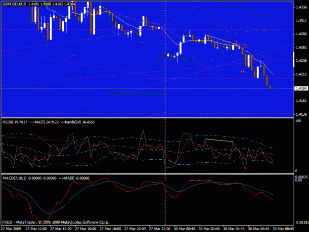Image resolution: width=309 pixels, height=232 pixels.
Task: Click the 1.4286 price axis label
Action: click(301, 34)
